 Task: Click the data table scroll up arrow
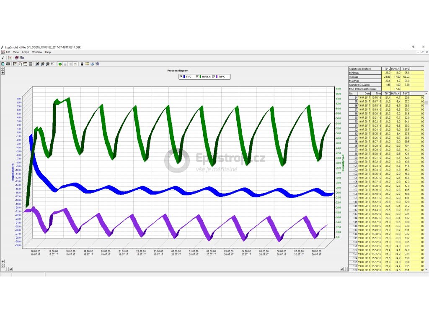pos(426,94)
